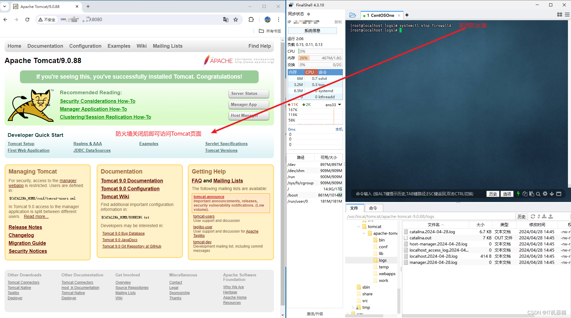Switch to the 文件 tab

(x=355, y=208)
